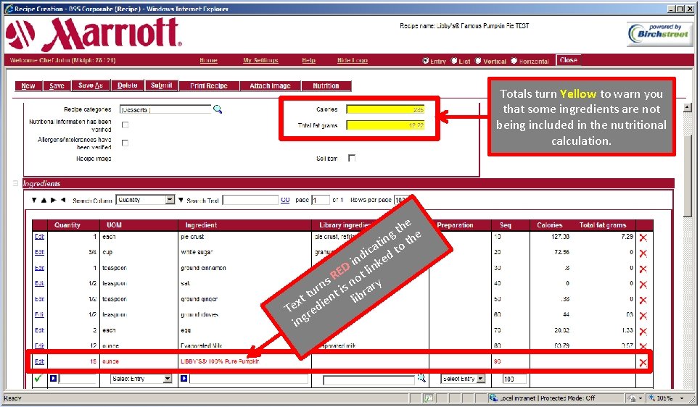Remove the salt row via red X
Image resolution: width=700 pixels, height=407 pixels.
(x=643, y=285)
